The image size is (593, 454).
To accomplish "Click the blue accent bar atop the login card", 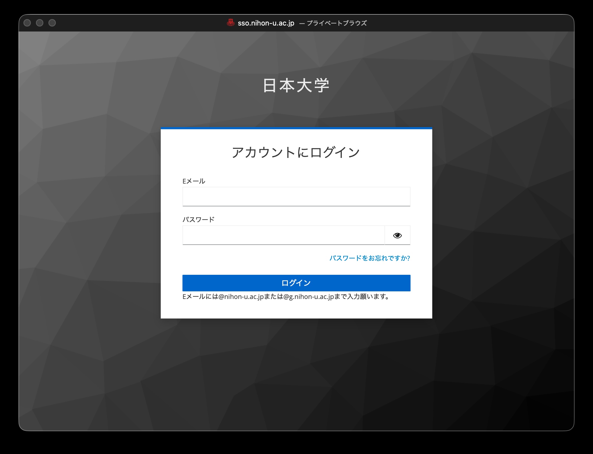I will (296, 128).
